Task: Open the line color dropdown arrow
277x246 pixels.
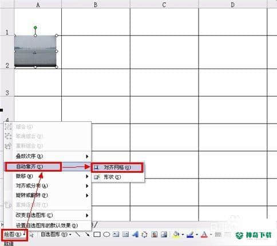Action: pos(197,235)
